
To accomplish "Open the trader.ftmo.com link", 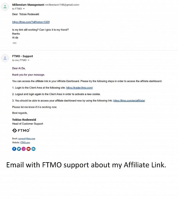I will [x=80, y=88].
